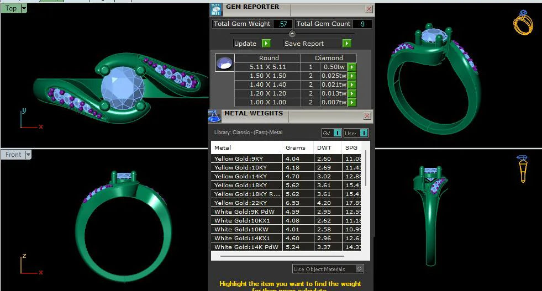The width and height of the screenshot is (542, 291).
Task: Click the Update button label
Action: 247,44
